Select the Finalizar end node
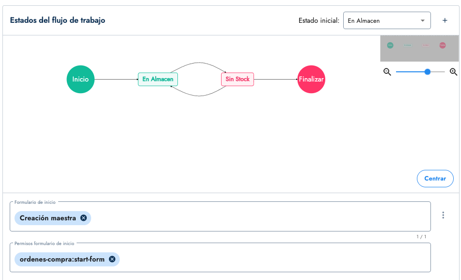Screen dimensions: 461x280 [311, 79]
